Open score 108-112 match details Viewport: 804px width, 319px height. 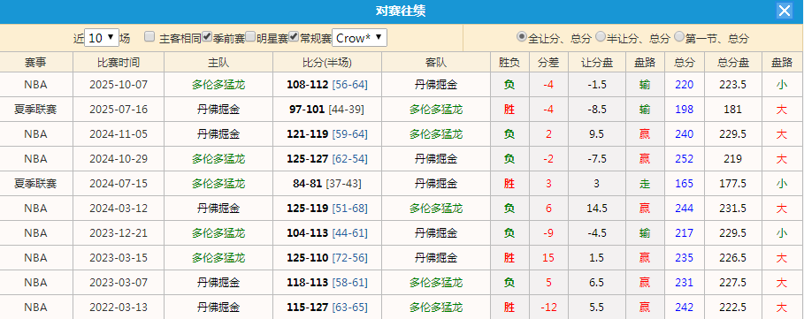(308, 85)
